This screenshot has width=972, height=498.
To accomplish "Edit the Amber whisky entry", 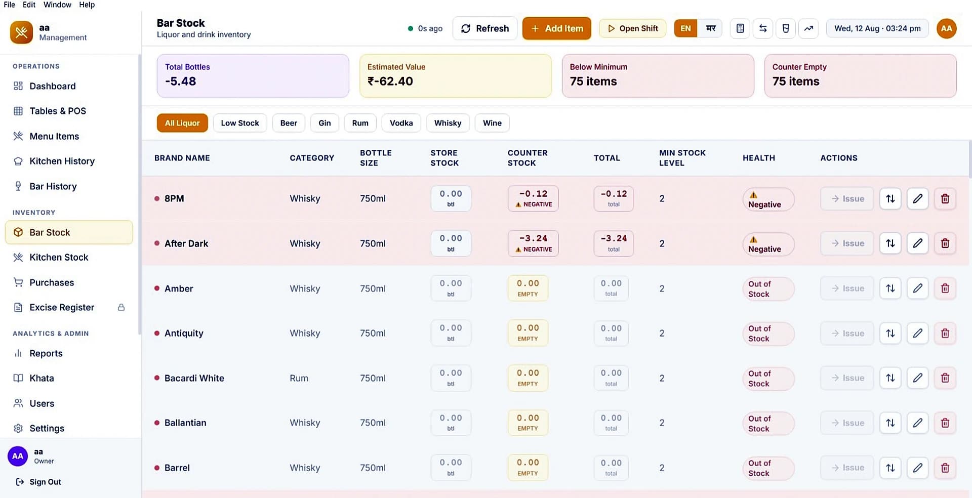I will [918, 288].
